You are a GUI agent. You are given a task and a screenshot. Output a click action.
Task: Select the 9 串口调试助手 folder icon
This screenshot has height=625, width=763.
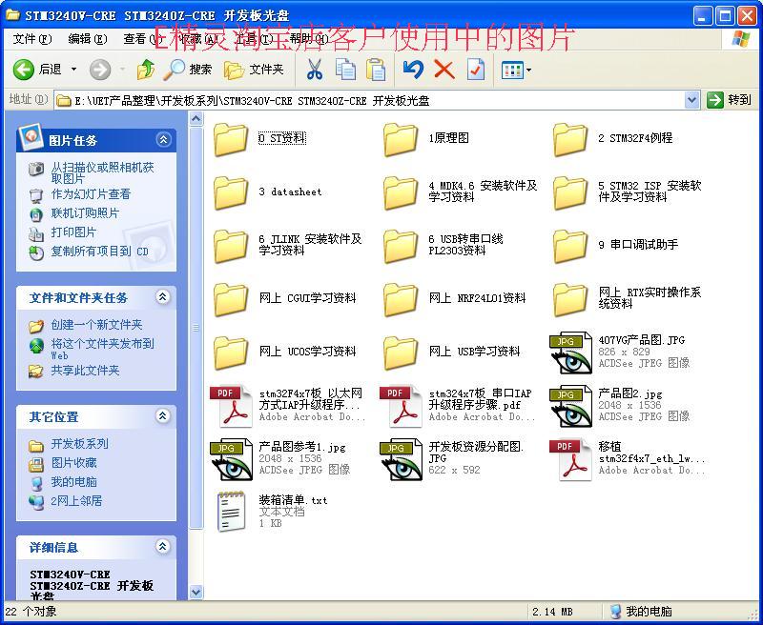[570, 246]
